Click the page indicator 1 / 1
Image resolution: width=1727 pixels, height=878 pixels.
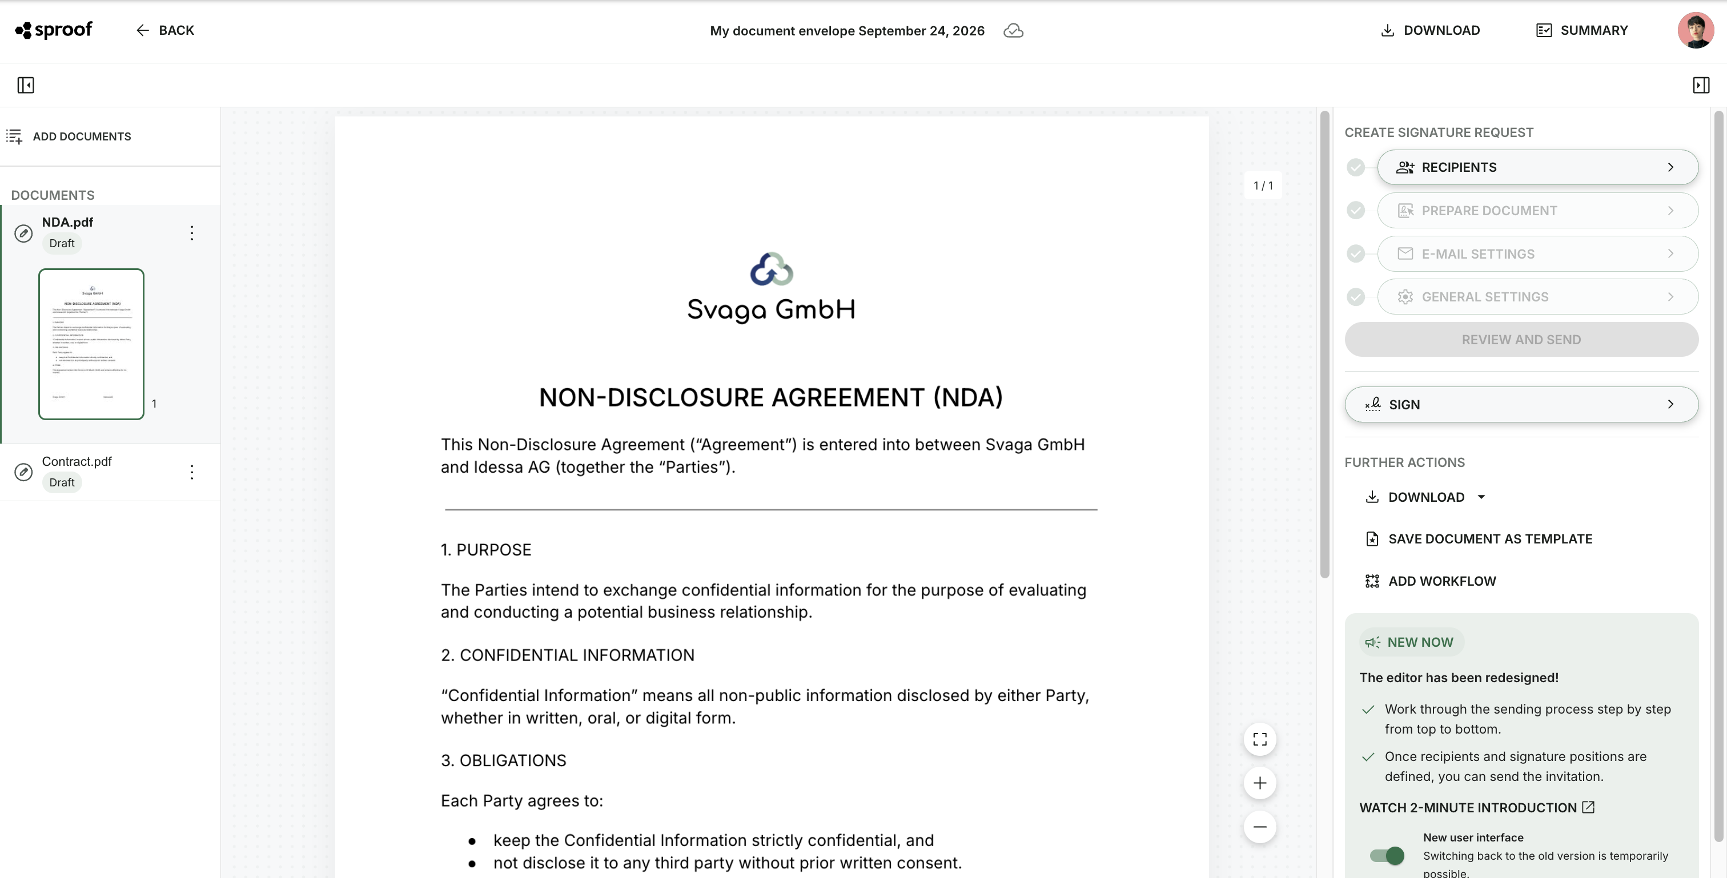pos(1263,186)
